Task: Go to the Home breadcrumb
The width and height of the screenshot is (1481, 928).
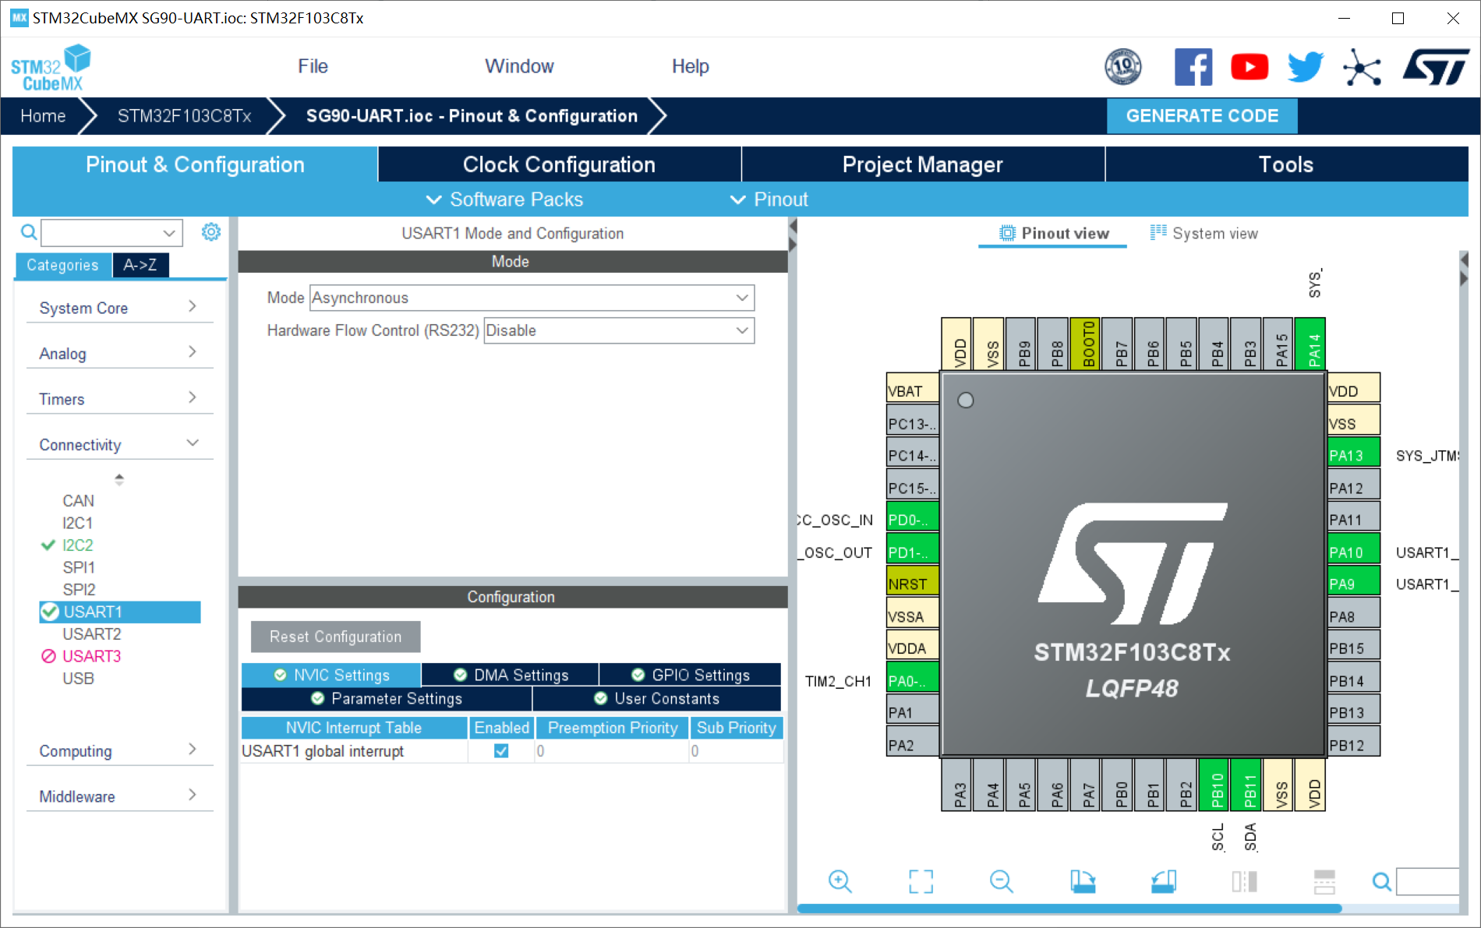Action: (43, 115)
